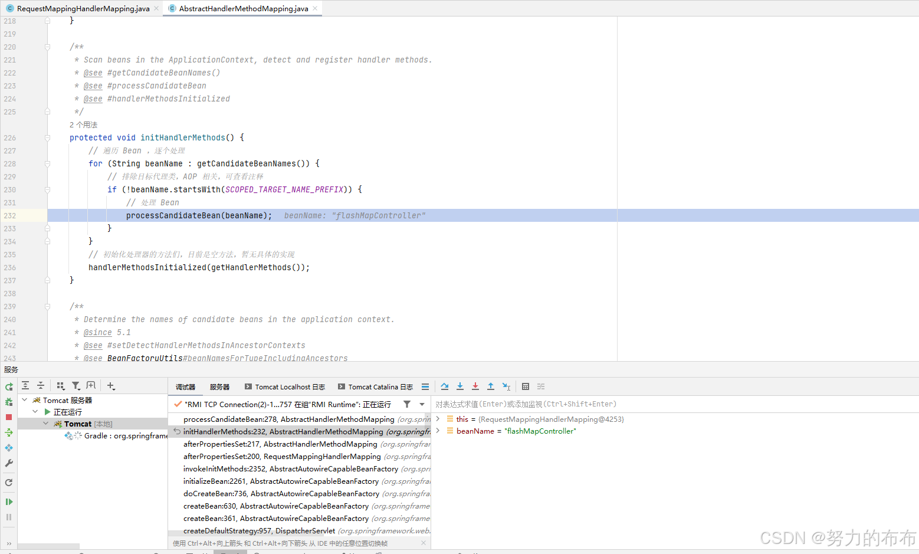The width and height of the screenshot is (919, 554).
Task: Open the 服务器 server tab
Action: (x=219, y=387)
